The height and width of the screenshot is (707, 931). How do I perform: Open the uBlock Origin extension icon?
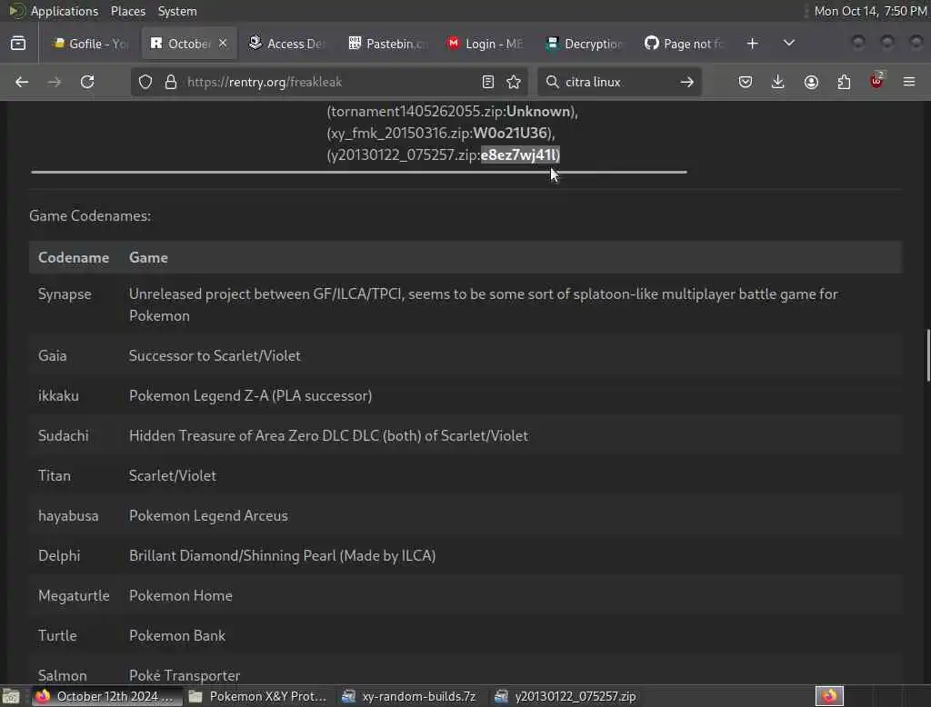point(877,81)
